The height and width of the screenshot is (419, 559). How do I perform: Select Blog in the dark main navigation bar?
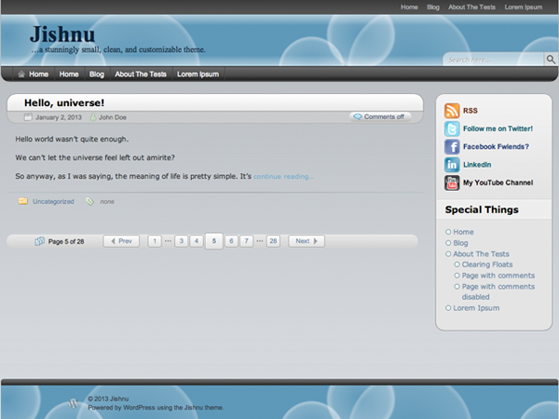pyautogui.click(x=97, y=74)
